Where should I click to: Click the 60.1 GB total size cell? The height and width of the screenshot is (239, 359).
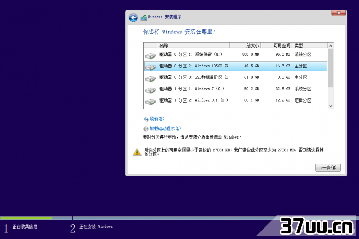[x=252, y=100]
